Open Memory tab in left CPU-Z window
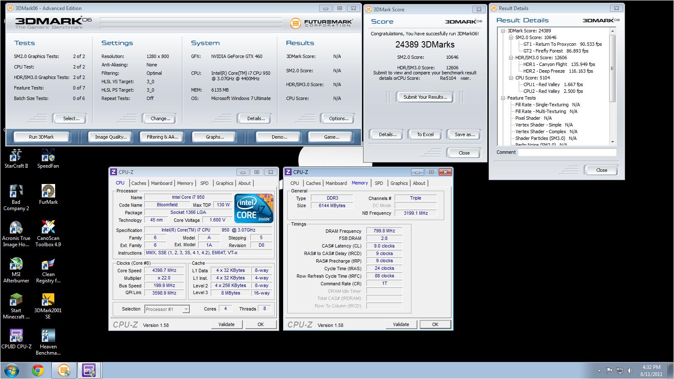Screen dimensions: 674x379 tap(185, 183)
